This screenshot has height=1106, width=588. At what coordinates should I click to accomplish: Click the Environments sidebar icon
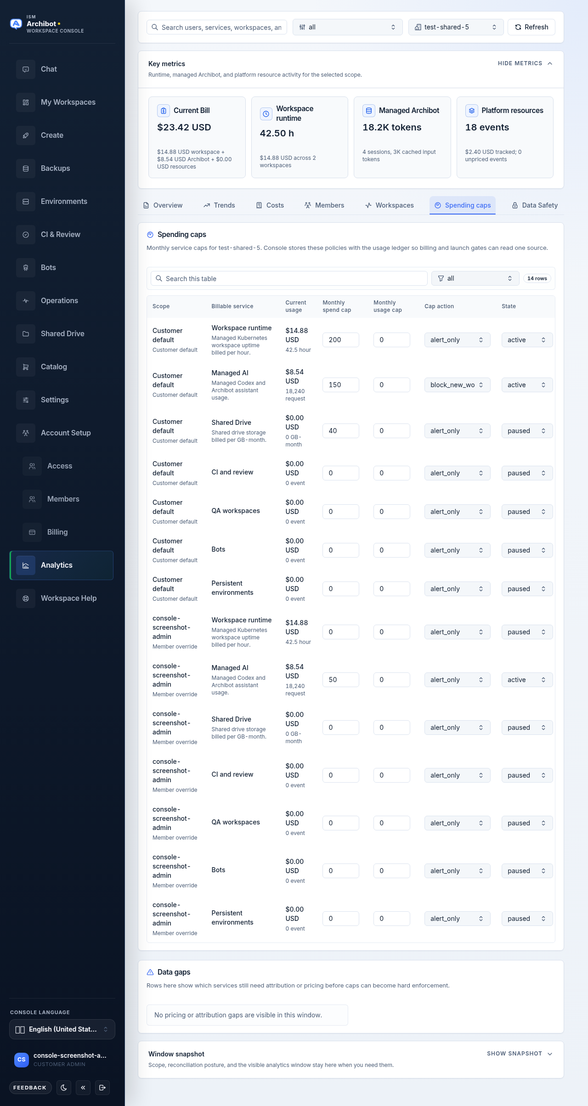point(26,202)
